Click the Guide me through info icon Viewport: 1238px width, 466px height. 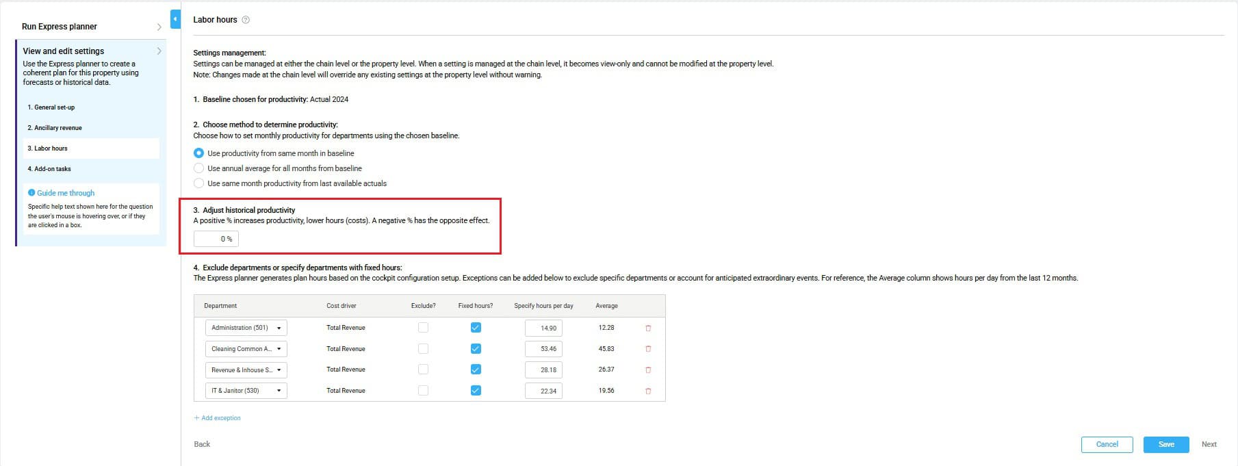coord(31,193)
